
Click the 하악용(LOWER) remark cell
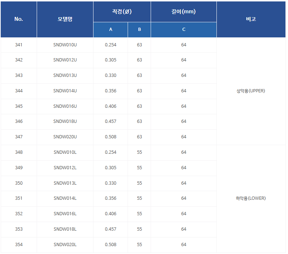point(251,198)
